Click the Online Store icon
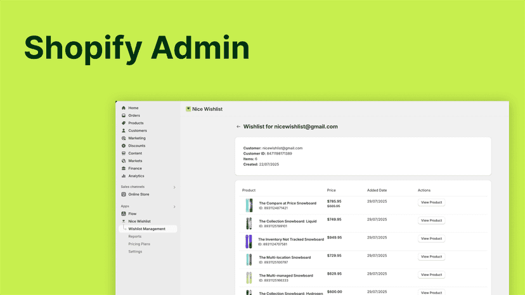This screenshot has height=295, width=525. pyautogui.click(x=124, y=194)
